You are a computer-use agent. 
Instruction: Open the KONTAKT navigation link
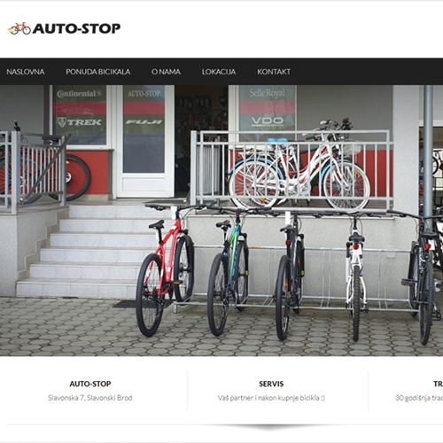pyautogui.click(x=274, y=72)
